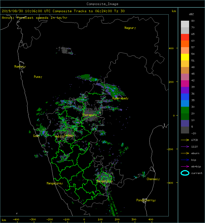Click the 111V purple arrow legend icon
205x223 pixels.
[185, 147]
